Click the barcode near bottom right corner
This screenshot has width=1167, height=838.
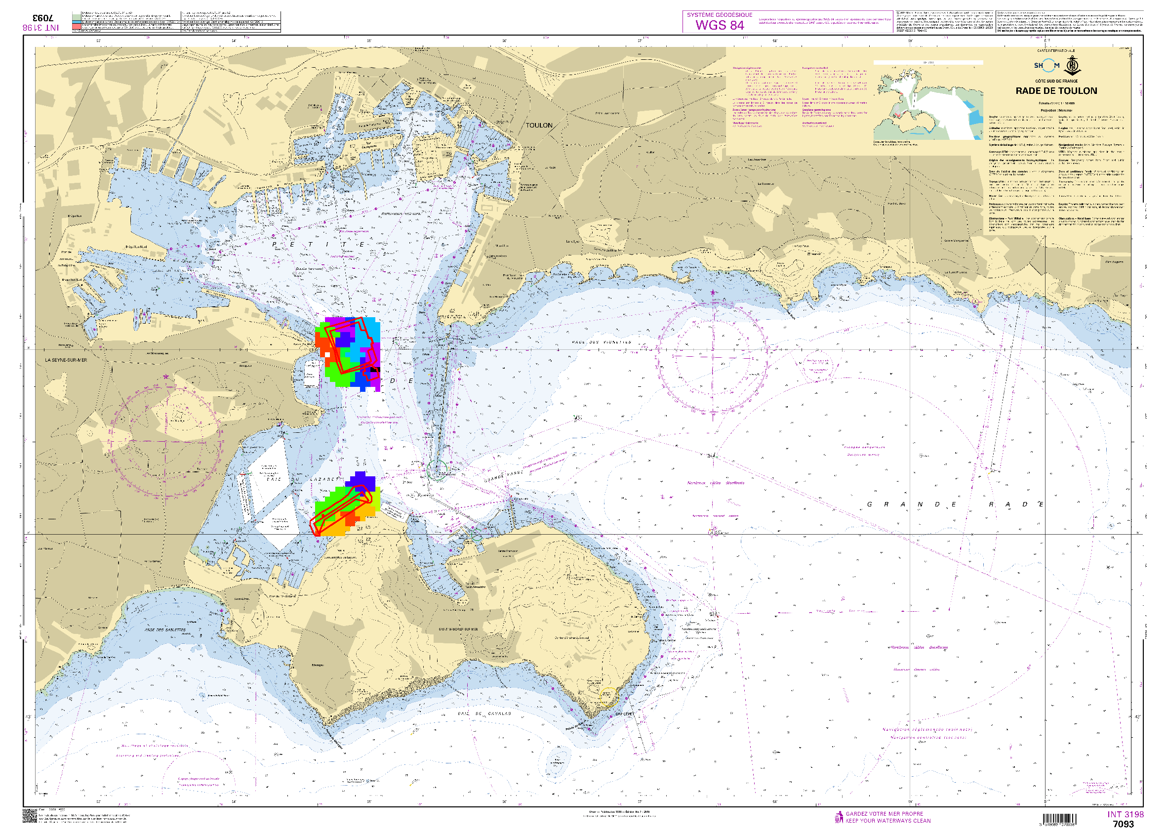click(x=1060, y=819)
